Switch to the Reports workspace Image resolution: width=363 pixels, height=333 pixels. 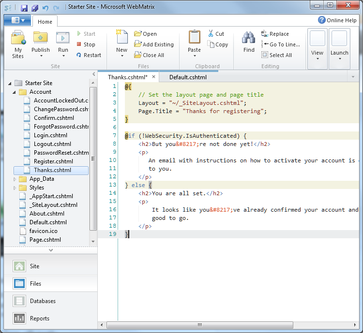click(50, 318)
